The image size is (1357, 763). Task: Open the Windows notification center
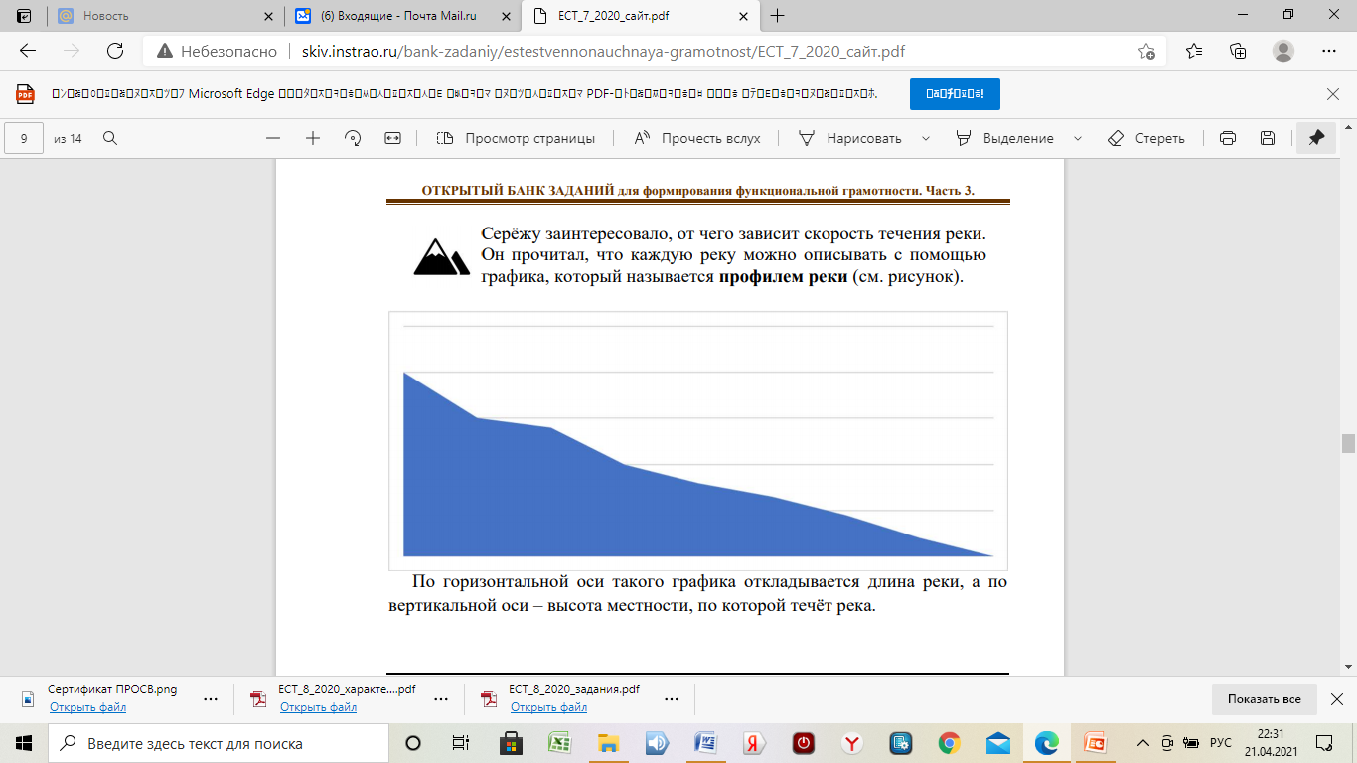coord(1324,743)
